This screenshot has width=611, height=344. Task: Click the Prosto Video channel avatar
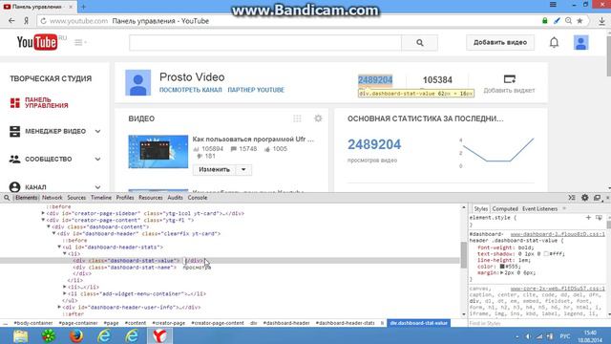(x=137, y=83)
